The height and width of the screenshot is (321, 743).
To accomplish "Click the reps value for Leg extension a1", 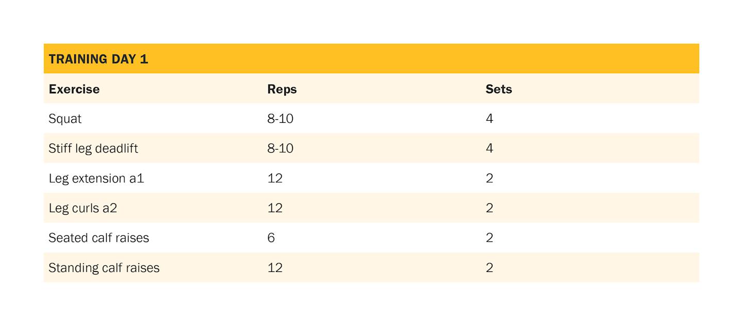I will pos(275,179).
